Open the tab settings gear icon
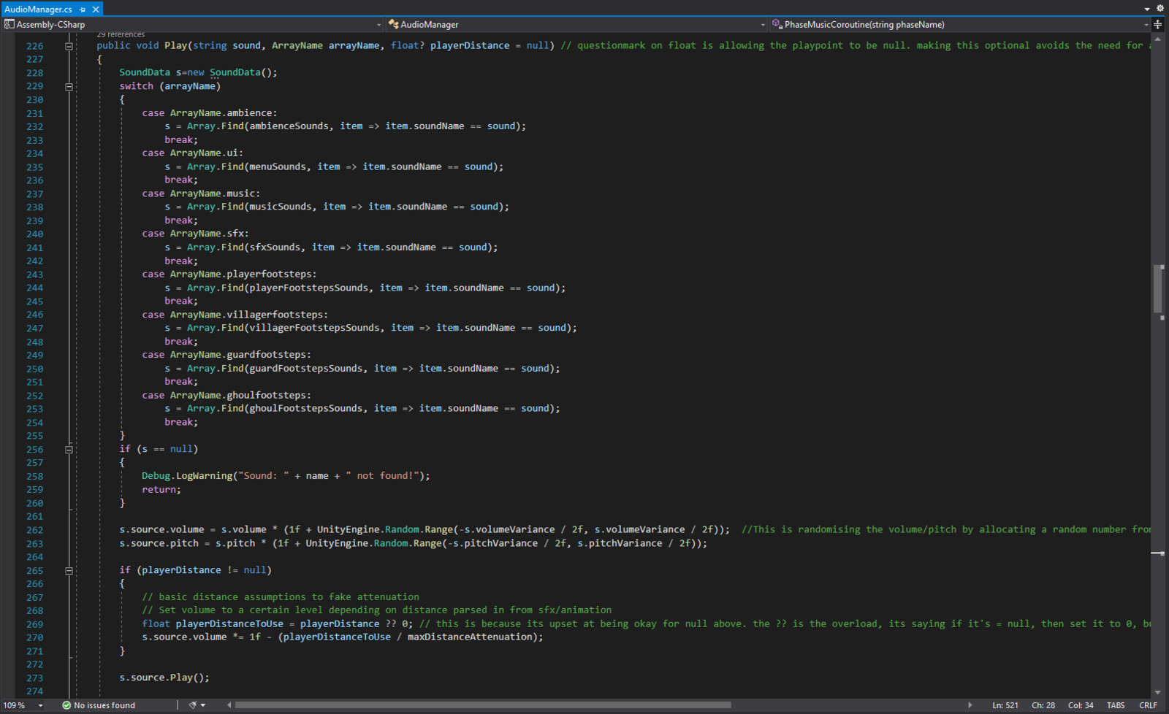 pos(1160,9)
